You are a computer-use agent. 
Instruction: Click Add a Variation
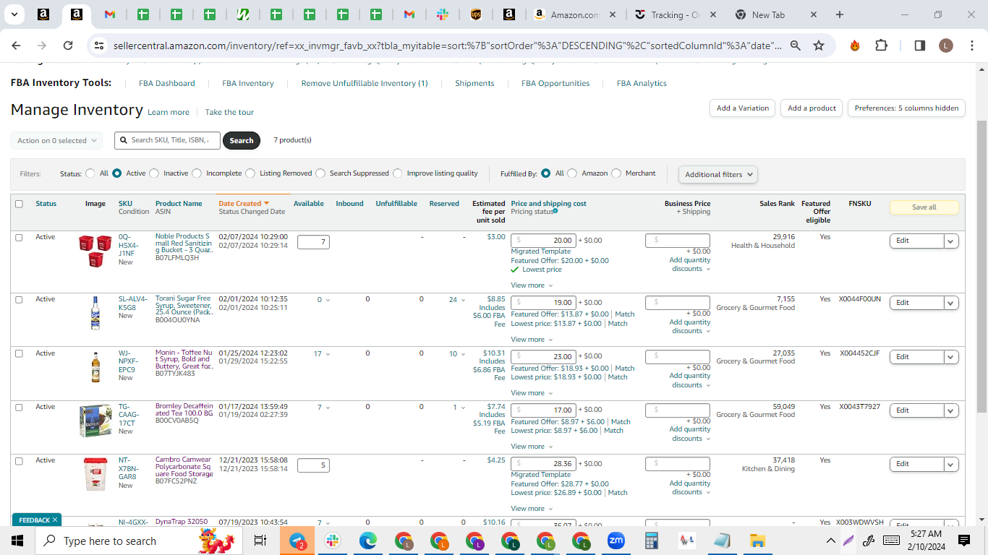743,108
